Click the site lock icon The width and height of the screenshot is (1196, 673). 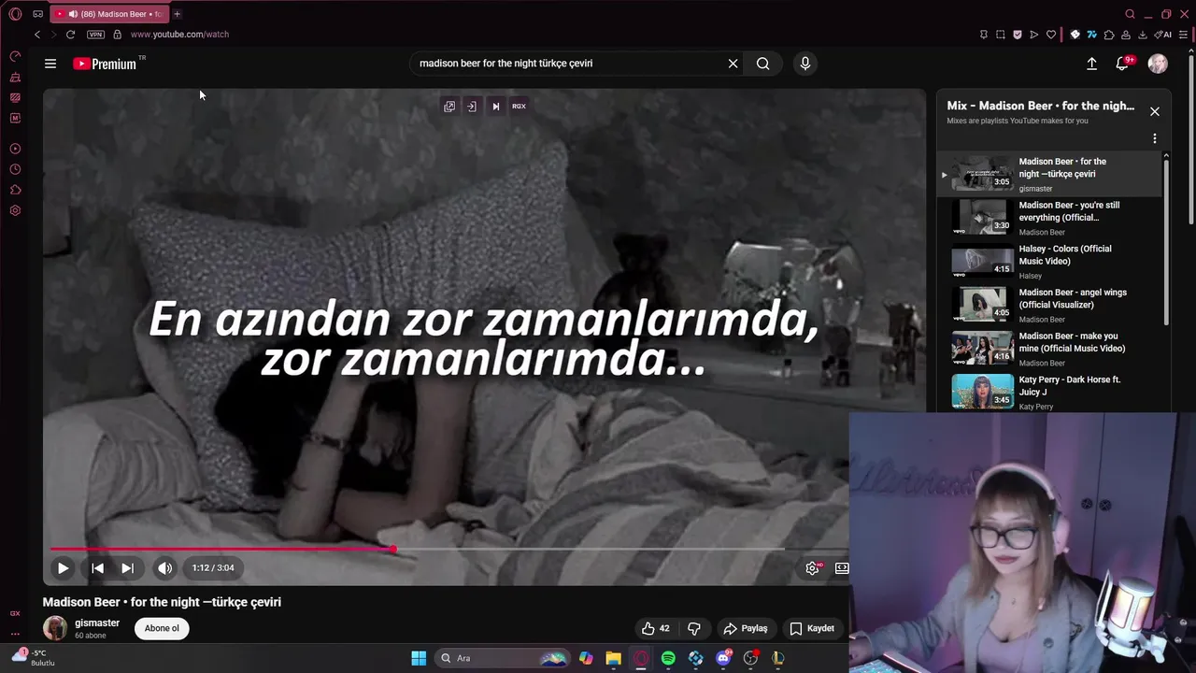pyautogui.click(x=117, y=35)
